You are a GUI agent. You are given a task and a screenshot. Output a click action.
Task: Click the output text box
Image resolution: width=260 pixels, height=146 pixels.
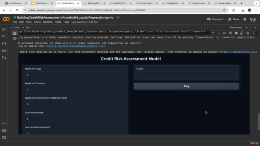click(186, 75)
